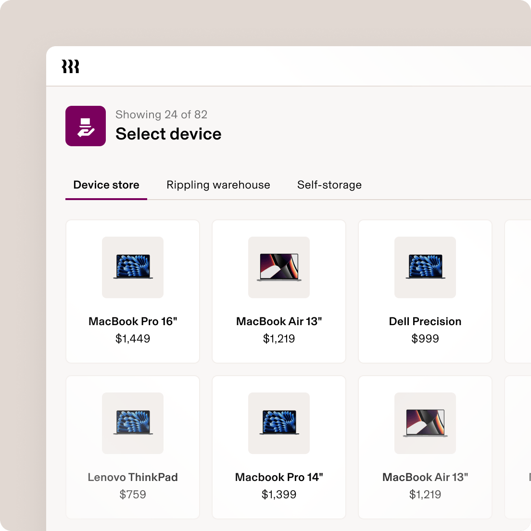Click the partially visible card on the right edge

pyautogui.click(x=519, y=291)
